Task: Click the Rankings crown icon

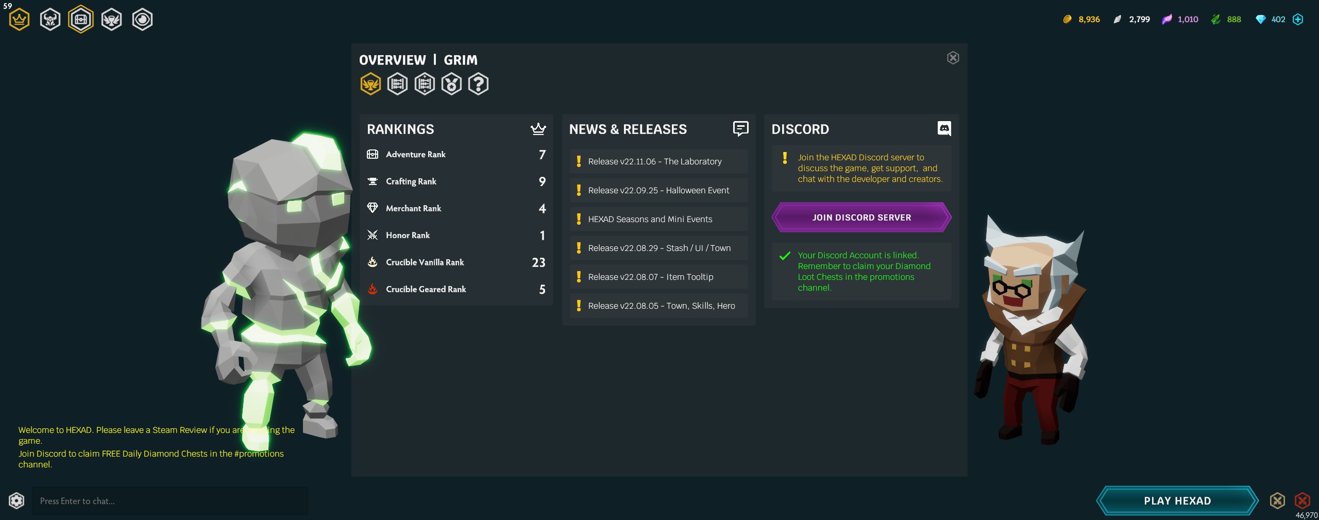Action: click(x=538, y=129)
